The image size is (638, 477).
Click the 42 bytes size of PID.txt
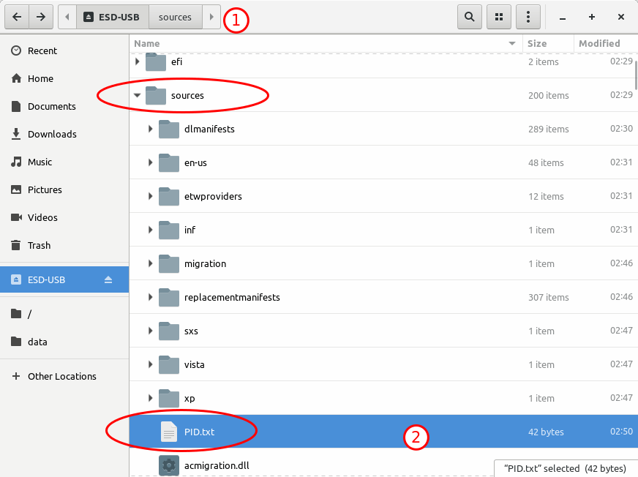[546, 432]
